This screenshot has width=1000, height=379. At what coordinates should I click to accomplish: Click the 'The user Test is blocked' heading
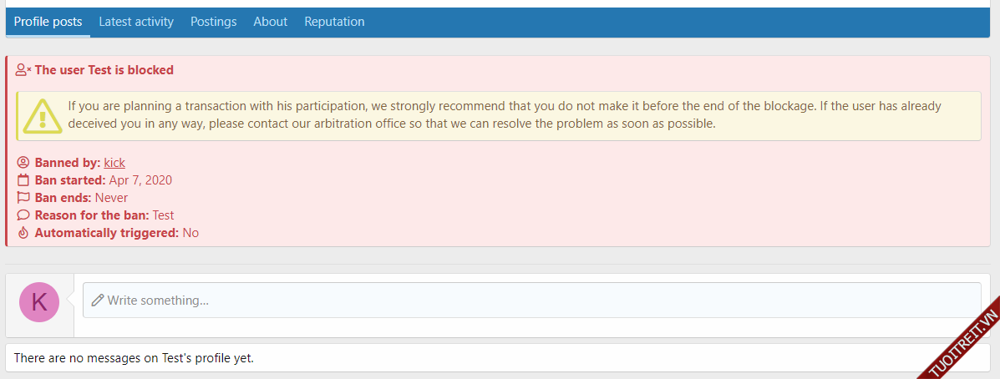click(x=104, y=70)
